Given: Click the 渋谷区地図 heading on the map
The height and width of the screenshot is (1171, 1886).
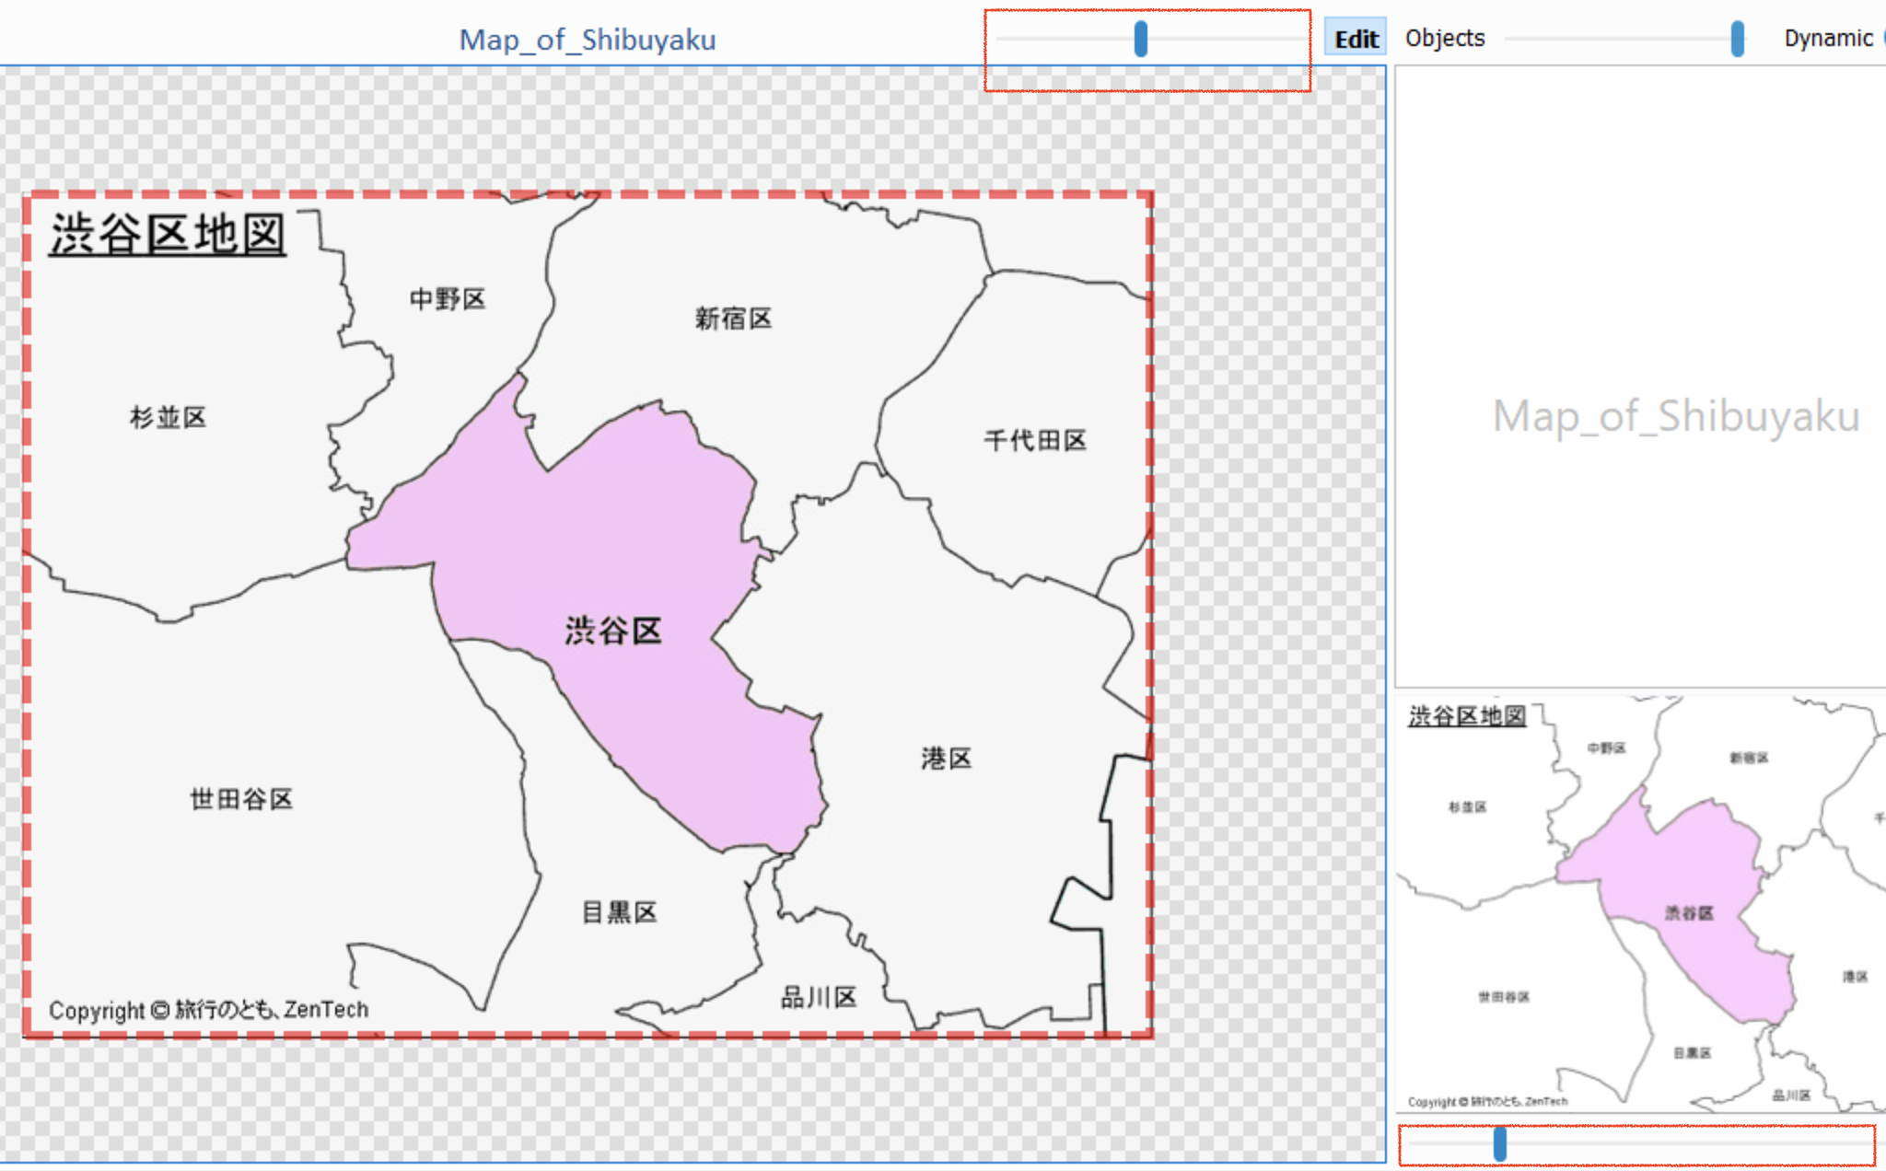Looking at the screenshot, I should coord(168,234).
